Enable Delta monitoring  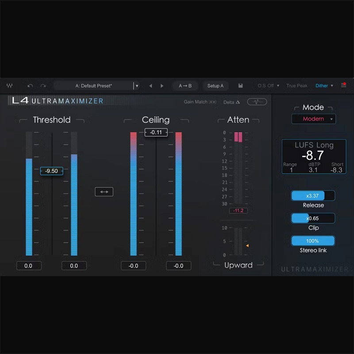(231, 102)
